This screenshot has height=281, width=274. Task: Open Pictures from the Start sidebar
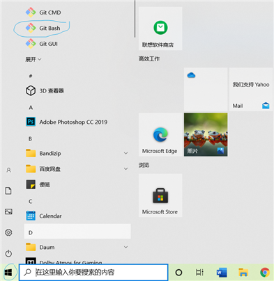coord(8,211)
